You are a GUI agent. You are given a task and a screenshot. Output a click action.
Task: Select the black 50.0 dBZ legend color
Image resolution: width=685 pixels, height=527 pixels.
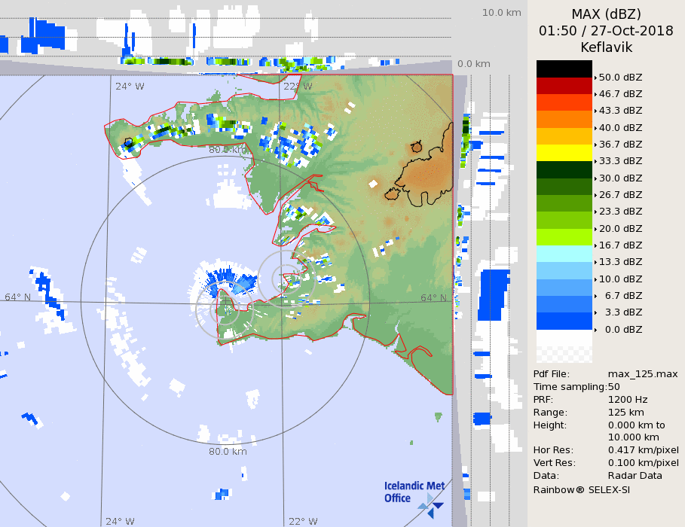point(564,69)
